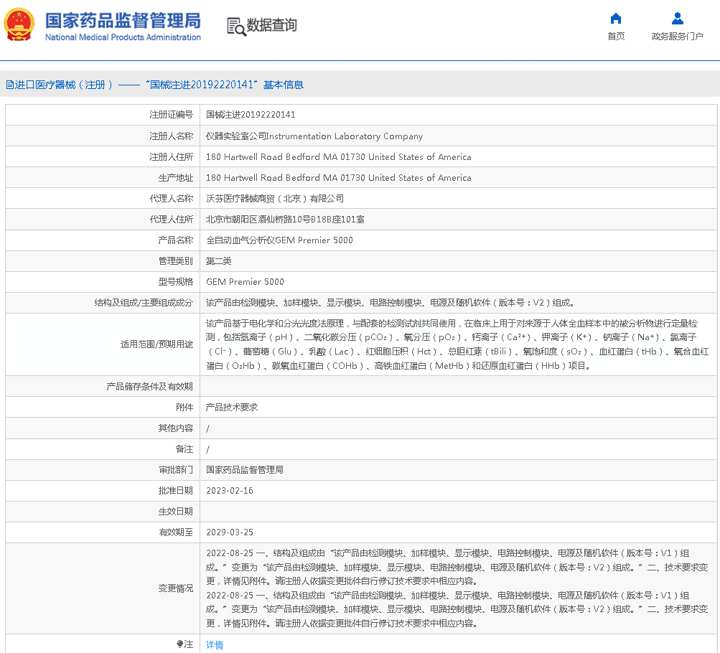Click the national emblem logo

[x=19, y=25]
